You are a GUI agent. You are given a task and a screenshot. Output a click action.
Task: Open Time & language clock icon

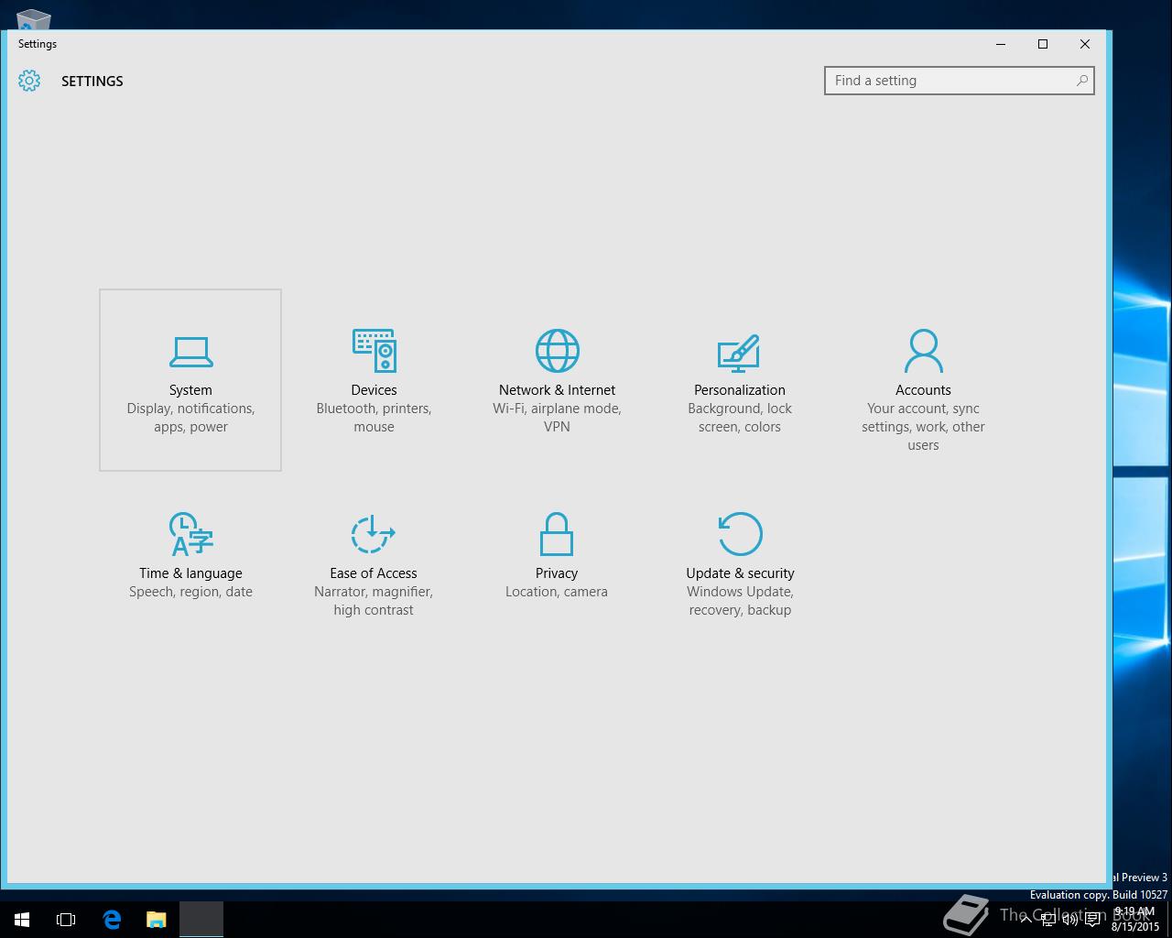(x=190, y=534)
